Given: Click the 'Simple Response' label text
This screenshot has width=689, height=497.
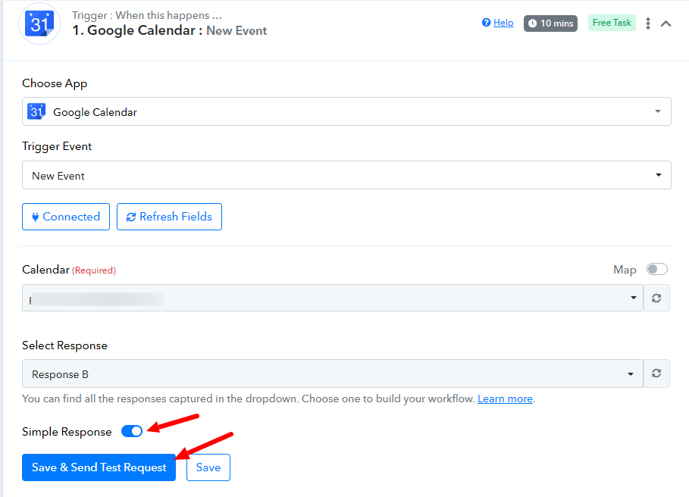Looking at the screenshot, I should click(x=67, y=432).
